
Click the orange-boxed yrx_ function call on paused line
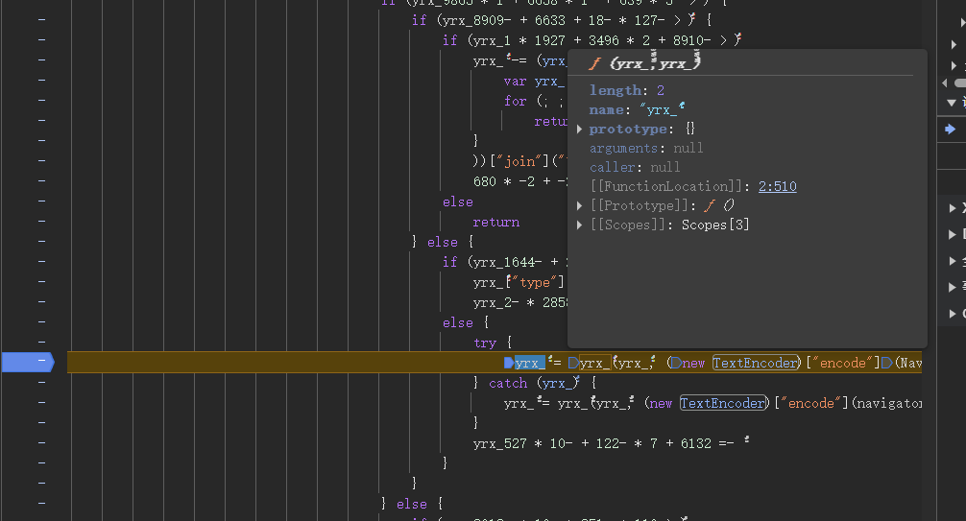[x=594, y=364]
